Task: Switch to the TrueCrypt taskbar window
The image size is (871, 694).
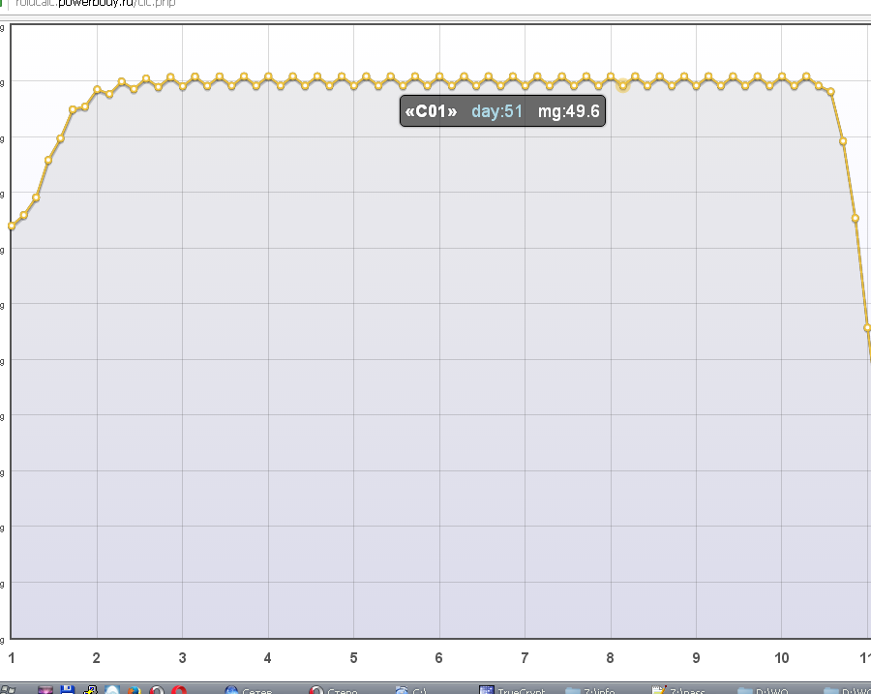Action: (x=515, y=689)
